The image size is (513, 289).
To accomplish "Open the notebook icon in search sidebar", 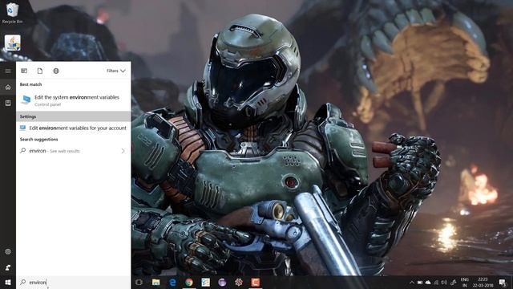I will pos(8,104).
